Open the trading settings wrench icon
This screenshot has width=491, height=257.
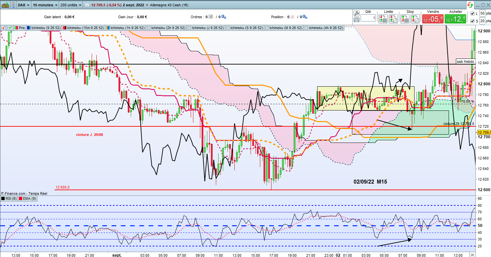[357, 13]
